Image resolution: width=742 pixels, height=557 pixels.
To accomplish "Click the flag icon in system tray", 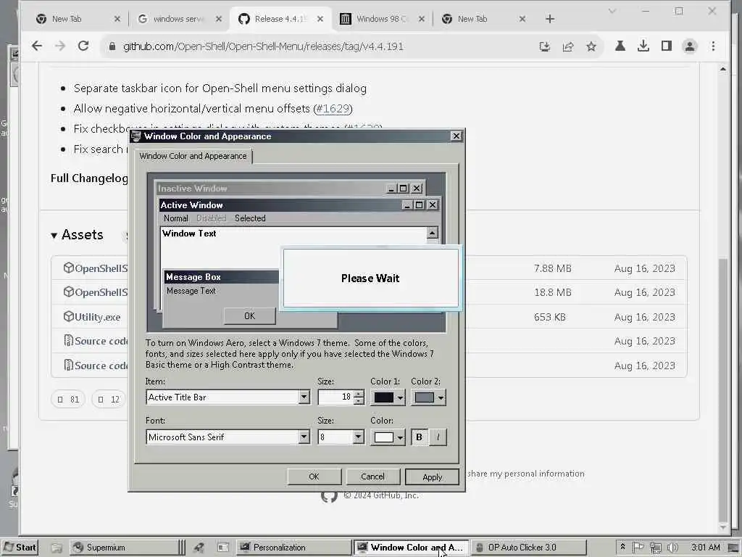I will (x=638, y=547).
